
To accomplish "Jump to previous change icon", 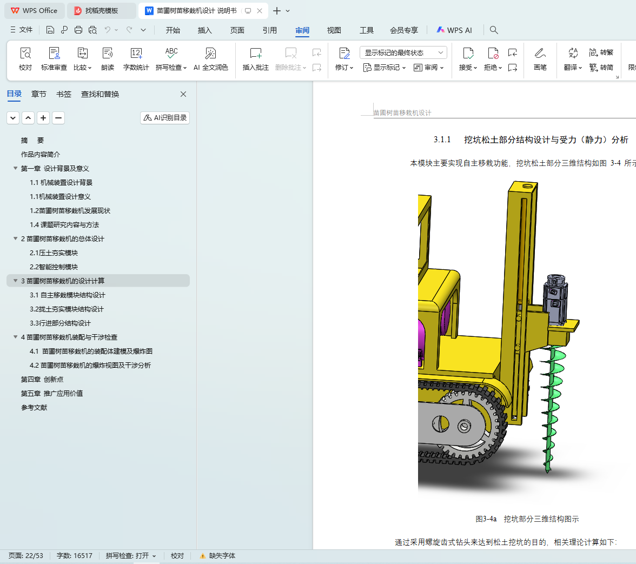I will click(513, 52).
